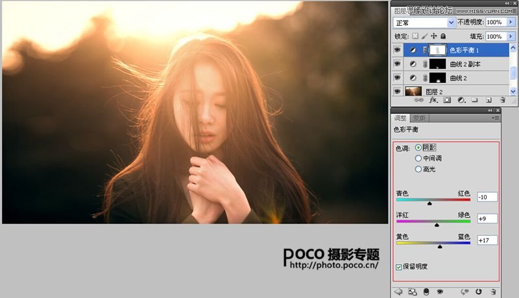519x298 pixels.
Task: Hide the 曲线 2 副本 layer
Action: pyautogui.click(x=397, y=63)
